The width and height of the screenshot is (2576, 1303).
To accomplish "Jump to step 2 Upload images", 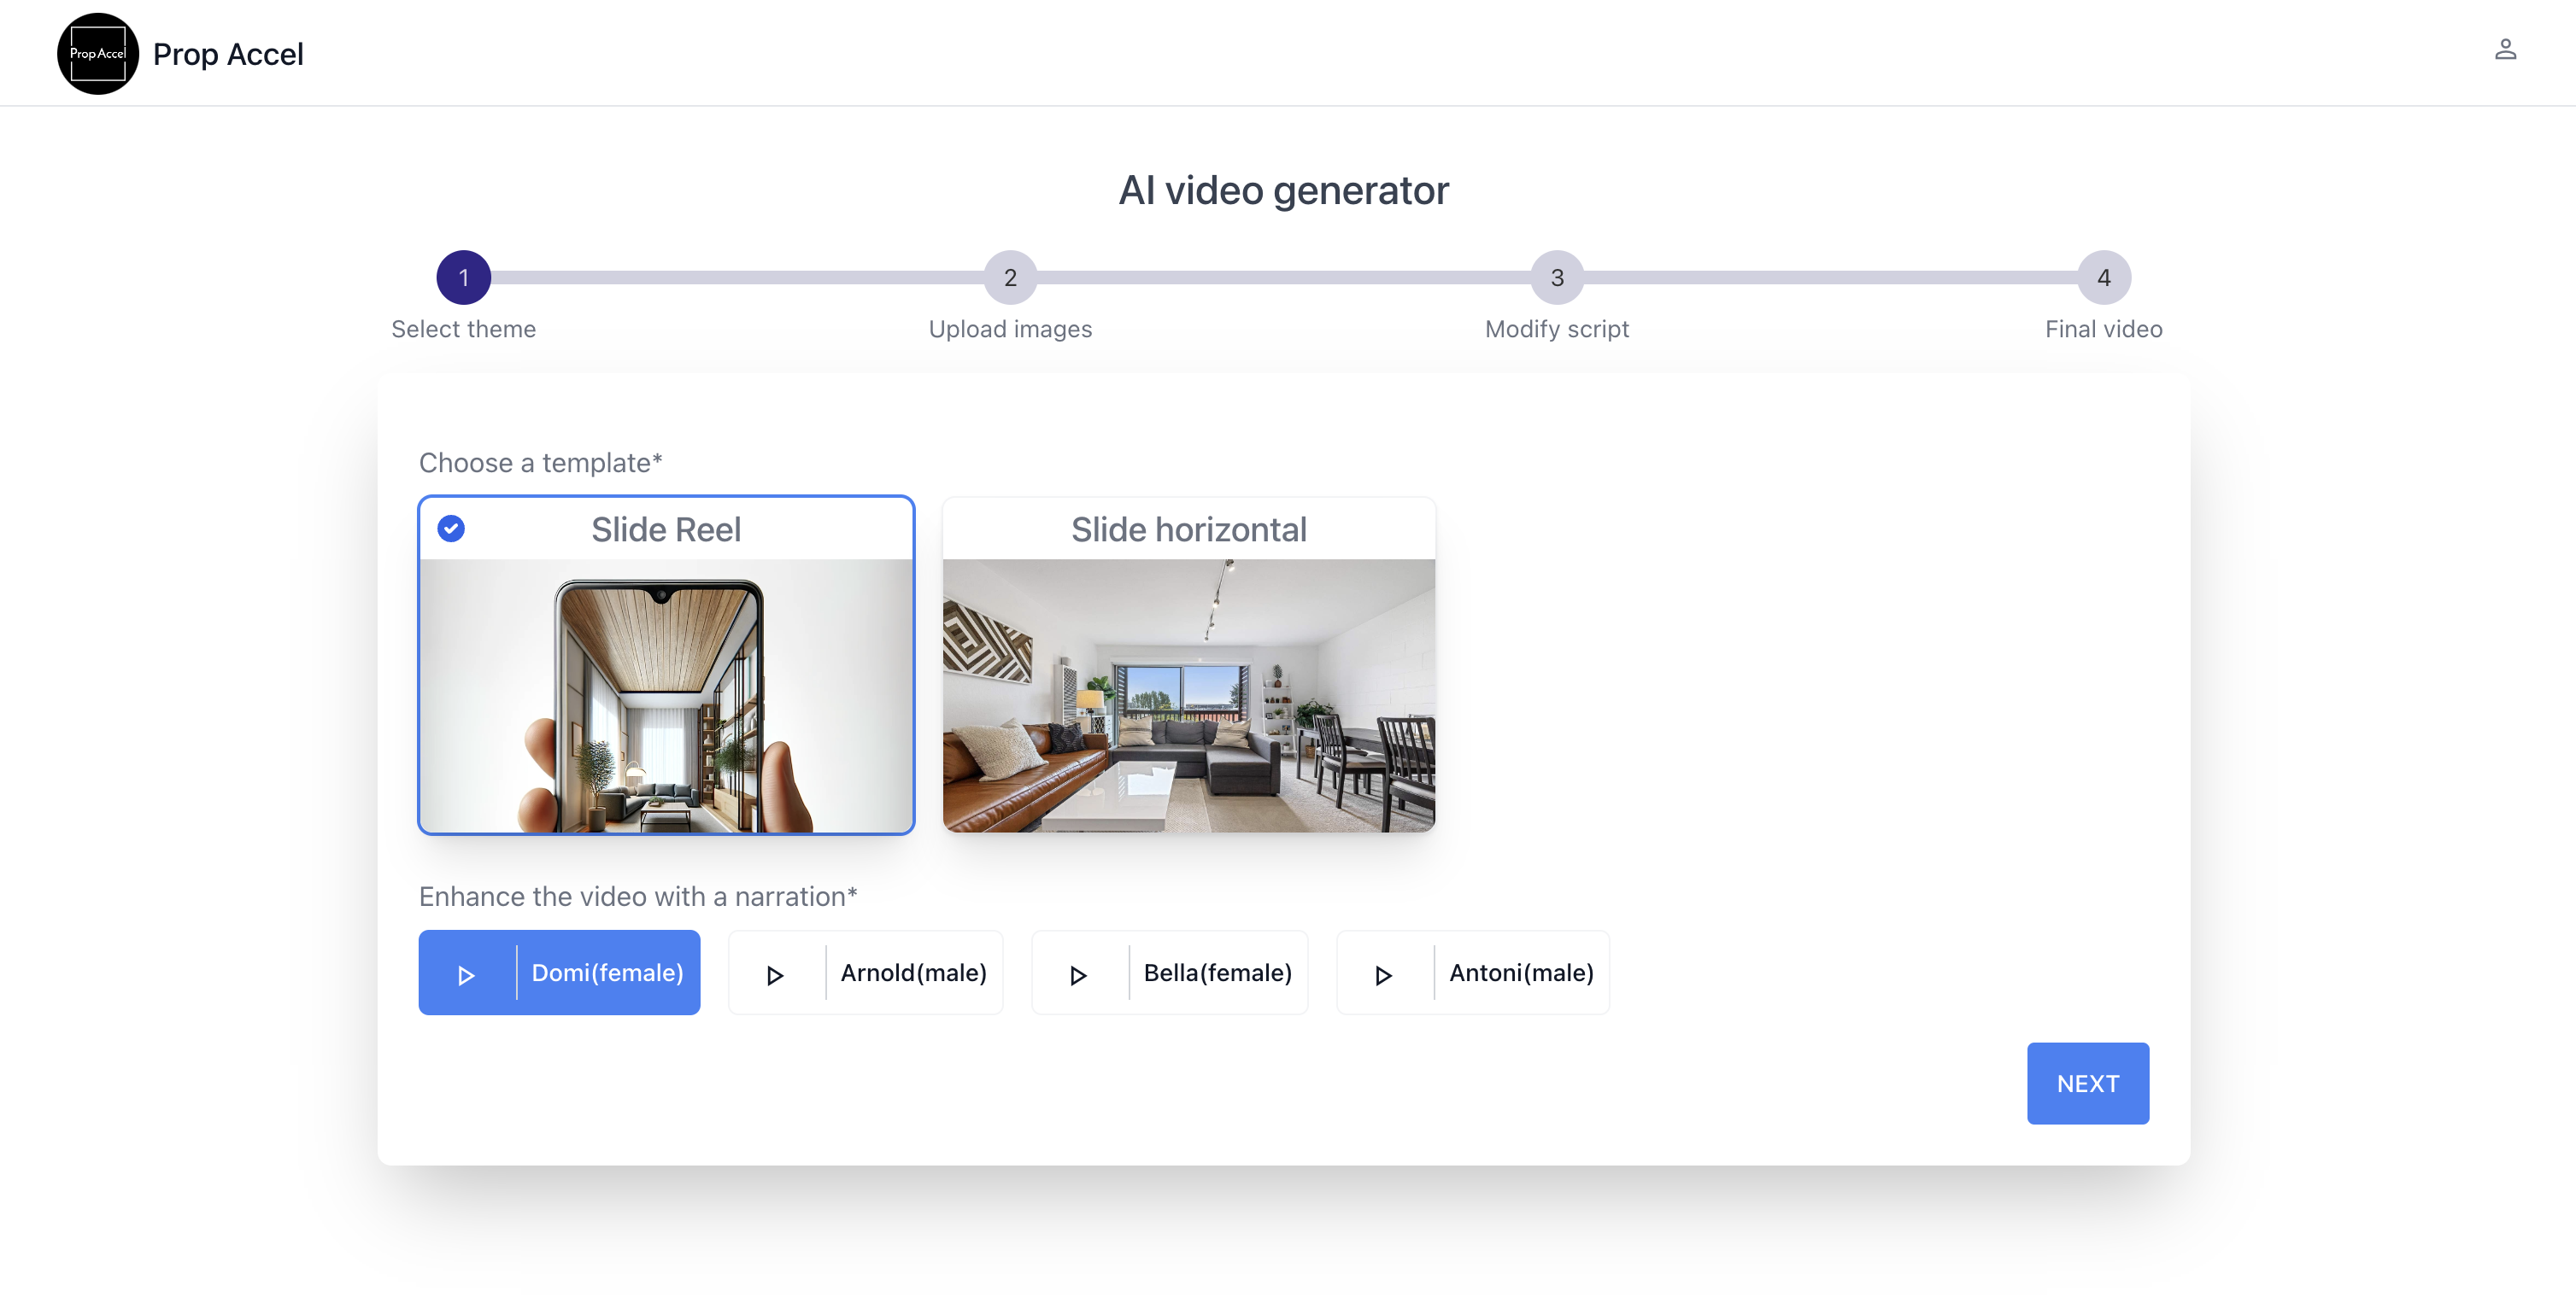I will 1010,278.
